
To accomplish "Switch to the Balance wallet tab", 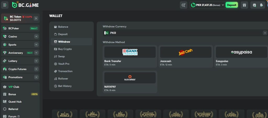I will [63, 27].
